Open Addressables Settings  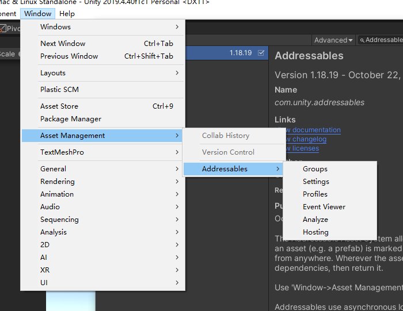pos(330,182)
